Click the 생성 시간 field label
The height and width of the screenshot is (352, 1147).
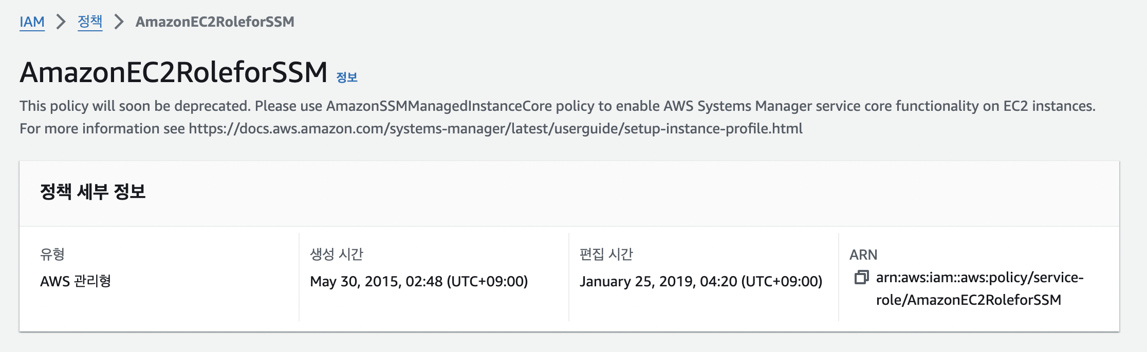pyautogui.click(x=337, y=254)
